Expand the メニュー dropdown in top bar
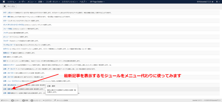 point(32,2)
